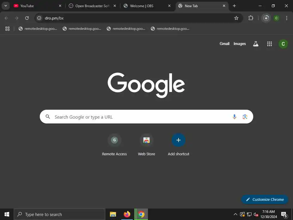Screen dimensions: 293x220
Task: Click Add shortcut button
Action: [x=179, y=145]
